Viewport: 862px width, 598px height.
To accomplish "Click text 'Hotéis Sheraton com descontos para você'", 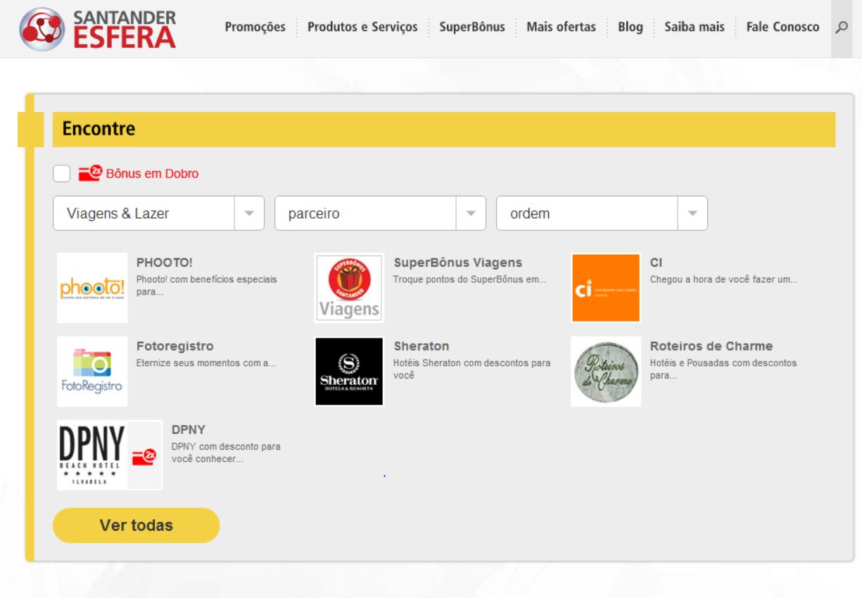I will (x=471, y=369).
